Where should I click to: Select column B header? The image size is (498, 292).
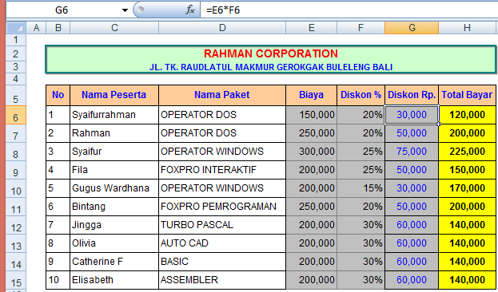pos(58,28)
